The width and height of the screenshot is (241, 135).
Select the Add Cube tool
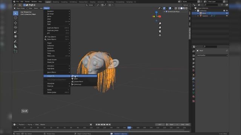(15, 51)
